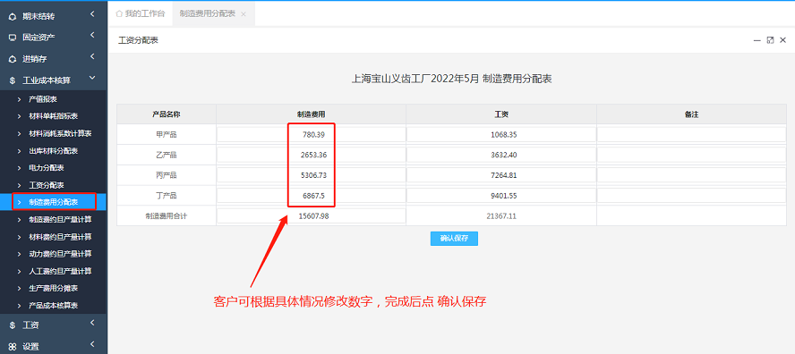Viewport: 795px width, 354px height.
Task: Open 材料单耗指标表 in the sidebar
Action: tap(53, 116)
